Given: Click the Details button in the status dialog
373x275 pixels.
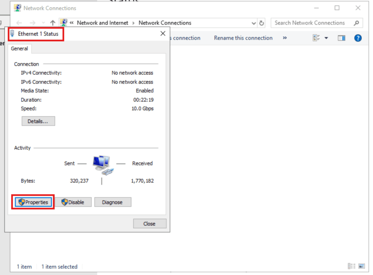Looking at the screenshot, I should tap(38, 121).
